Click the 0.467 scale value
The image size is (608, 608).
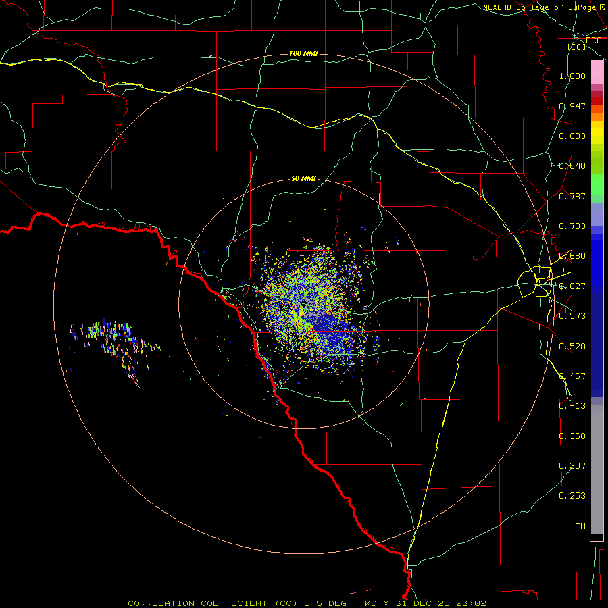[x=572, y=376]
